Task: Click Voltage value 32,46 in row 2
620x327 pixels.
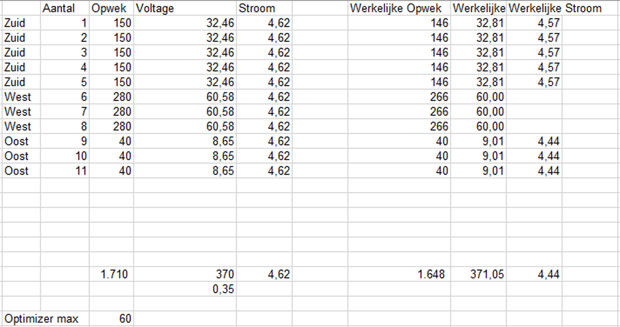Action: (185, 38)
